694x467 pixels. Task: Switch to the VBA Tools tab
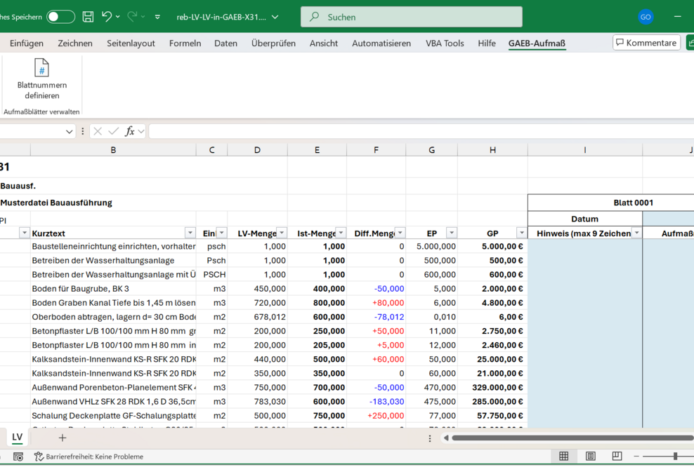pyautogui.click(x=445, y=43)
